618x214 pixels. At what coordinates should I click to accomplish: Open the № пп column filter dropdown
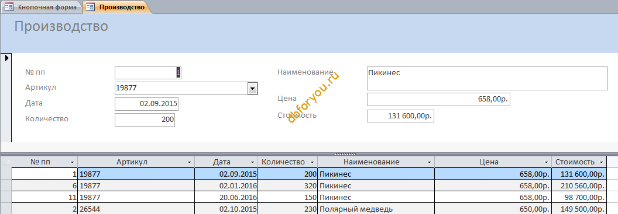coord(72,162)
